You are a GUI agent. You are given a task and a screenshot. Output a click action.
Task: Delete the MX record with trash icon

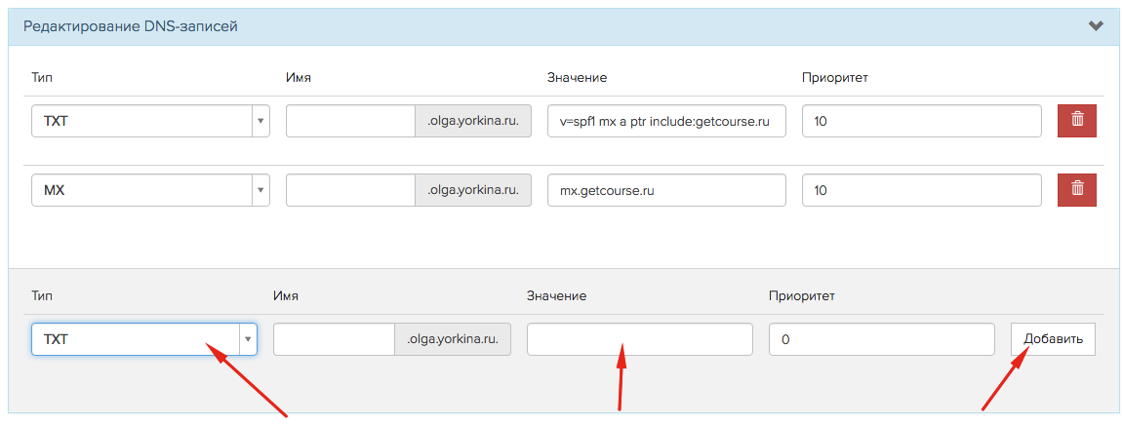[x=1077, y=190]
